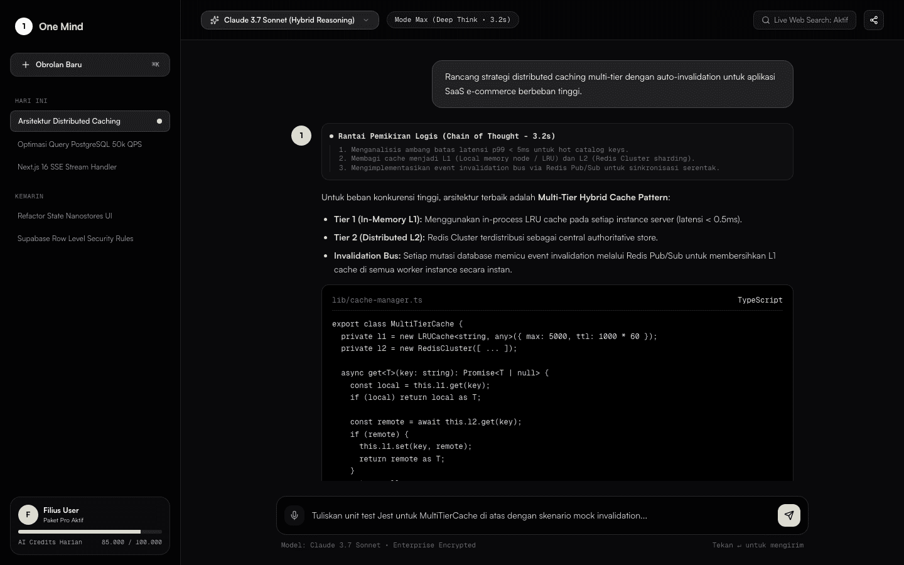Click the Tier 1 (In-Memory L1) bullet
This screenshot has width=904, height=565.
pos(538,219)
